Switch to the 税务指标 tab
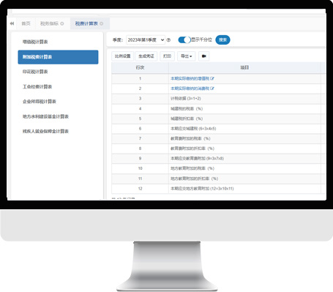333x292 pixels. [49, 23]
